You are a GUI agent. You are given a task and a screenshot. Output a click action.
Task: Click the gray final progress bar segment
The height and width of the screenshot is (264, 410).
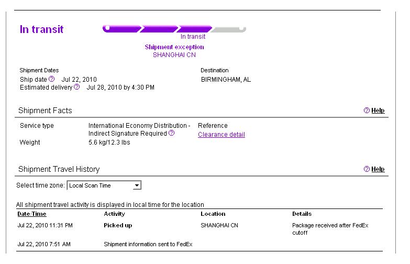229,28
